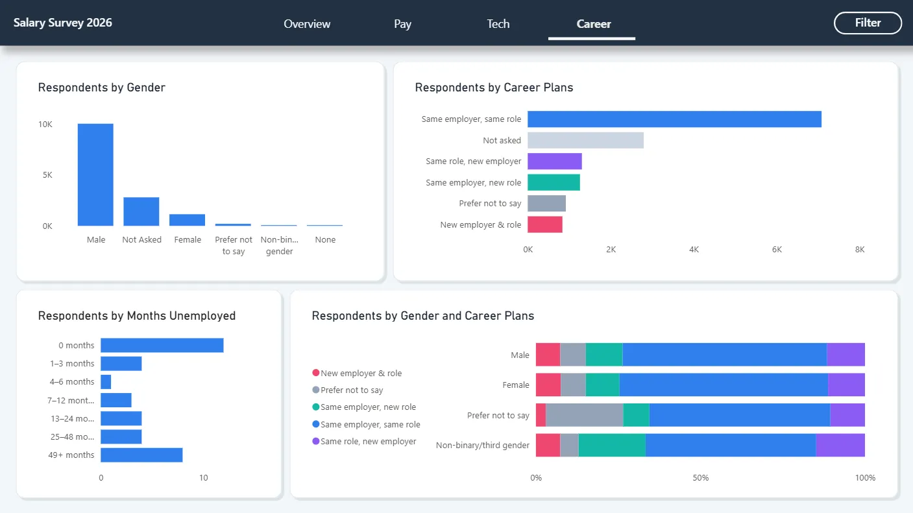Click the 'Prefer not to say' gender axis label
This screenshot has height=513, width=913.
234,245
